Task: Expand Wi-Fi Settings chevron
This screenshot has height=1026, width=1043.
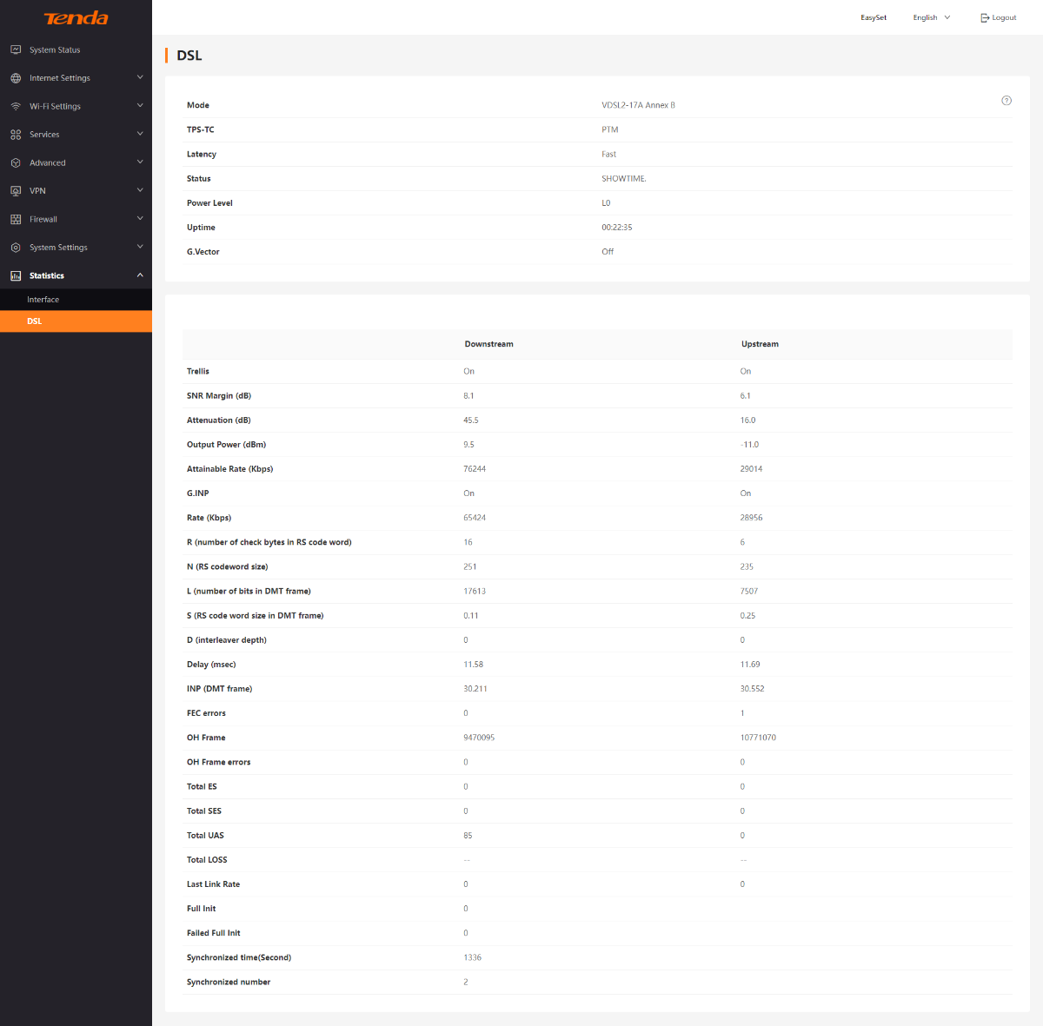Action: click(140, 106)
